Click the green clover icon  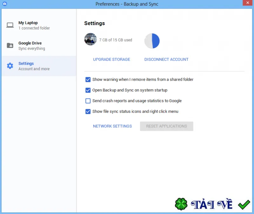[x=181, y=204]
